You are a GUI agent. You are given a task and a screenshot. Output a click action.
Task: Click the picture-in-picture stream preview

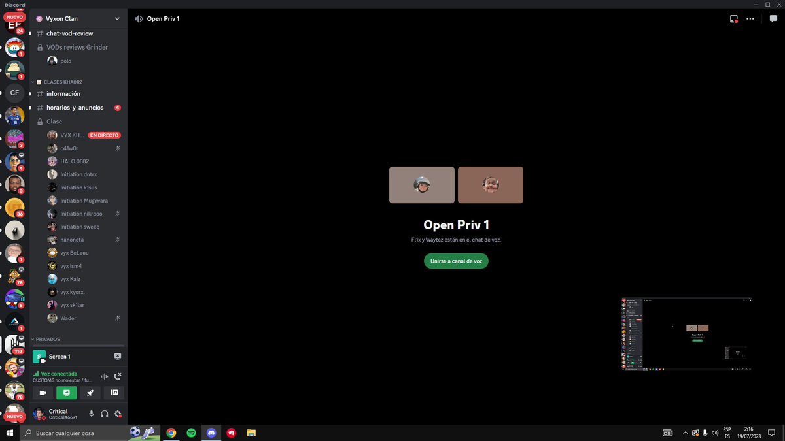pyautogui.click(x=686, y=334)
